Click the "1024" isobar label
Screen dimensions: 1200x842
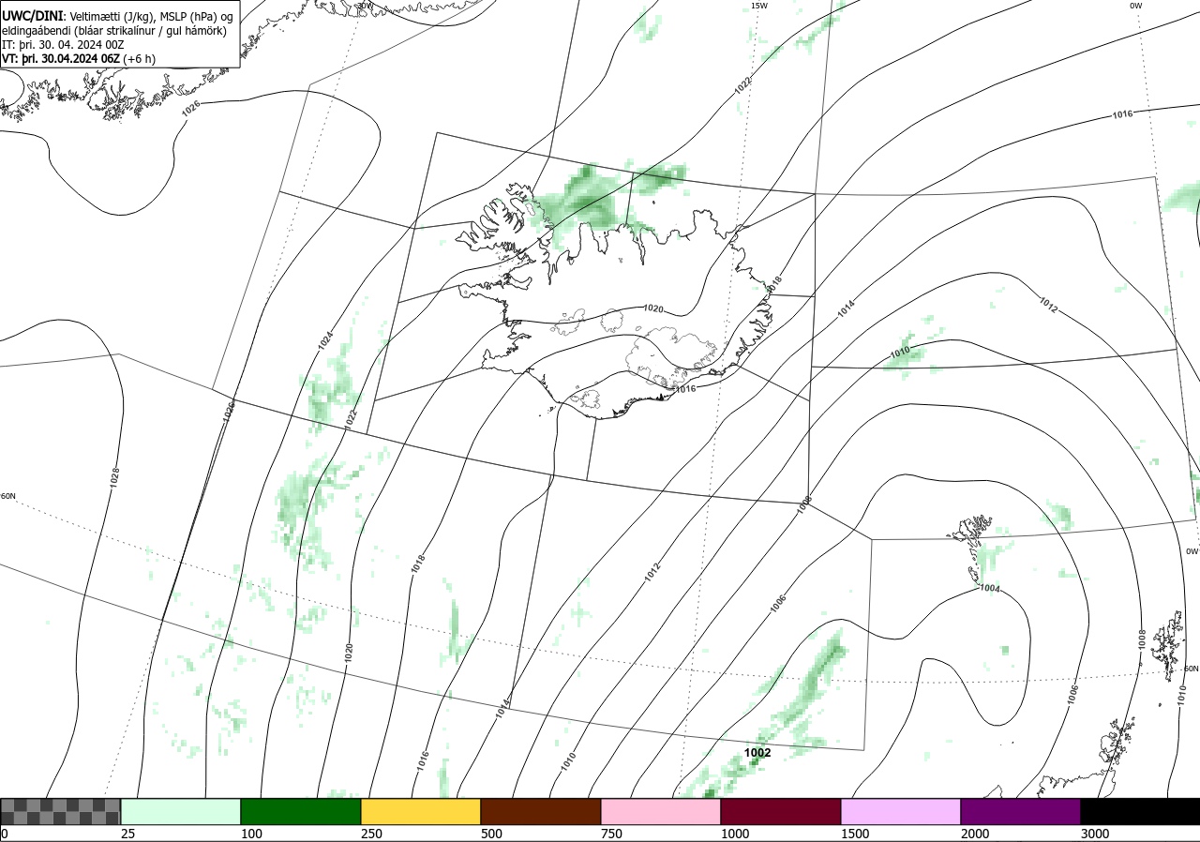[x=325, y=341]
